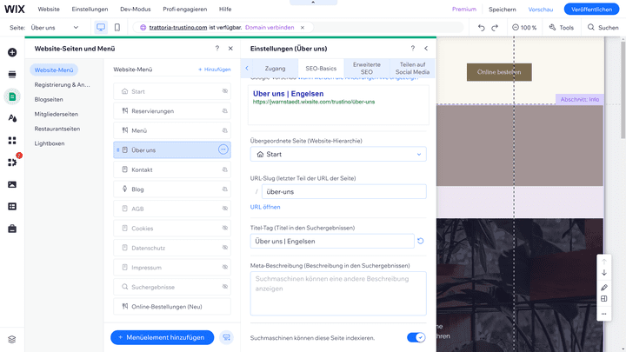Open the Layers icon at bottom left
Screen dimensions: 626x352
pos(12,339)
